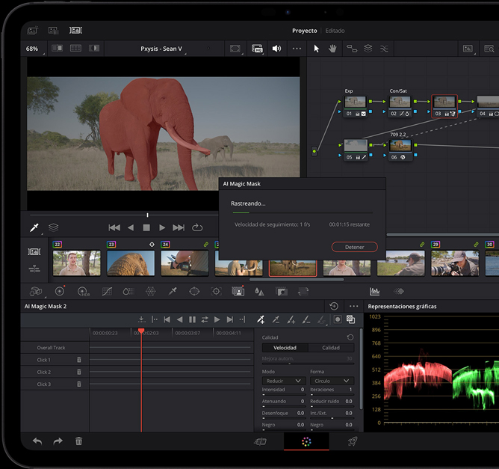The image size is (499, 469).
Task: Select the hand pan tool in viewer toolbar
Action: pyautogui.click(x=332, y=49)
